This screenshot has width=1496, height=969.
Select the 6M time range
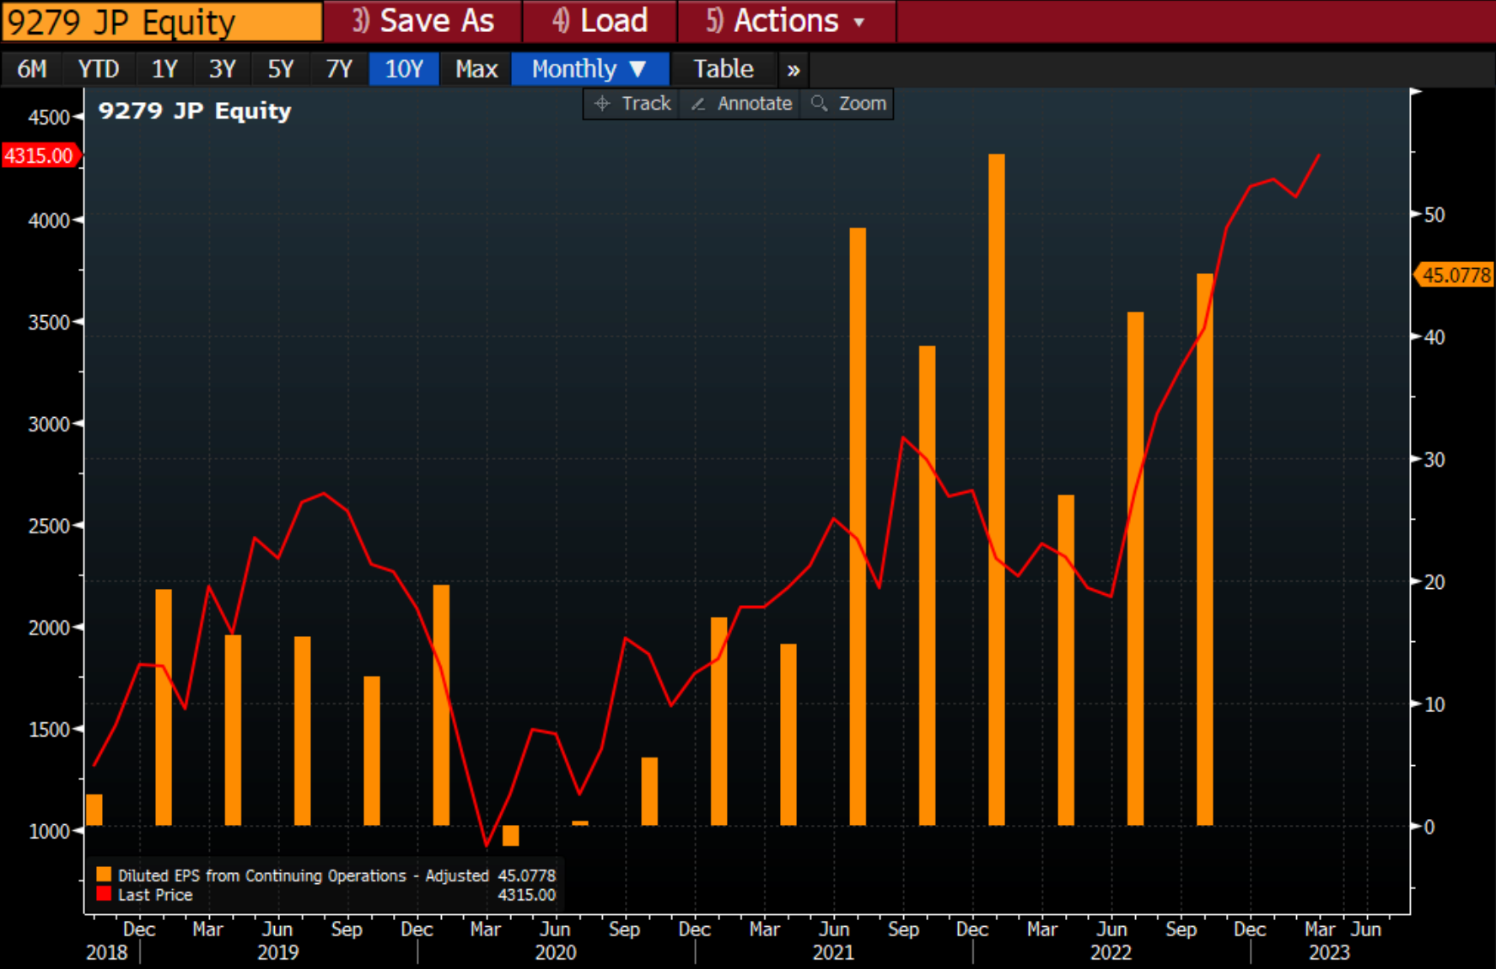tap(32, 69)
